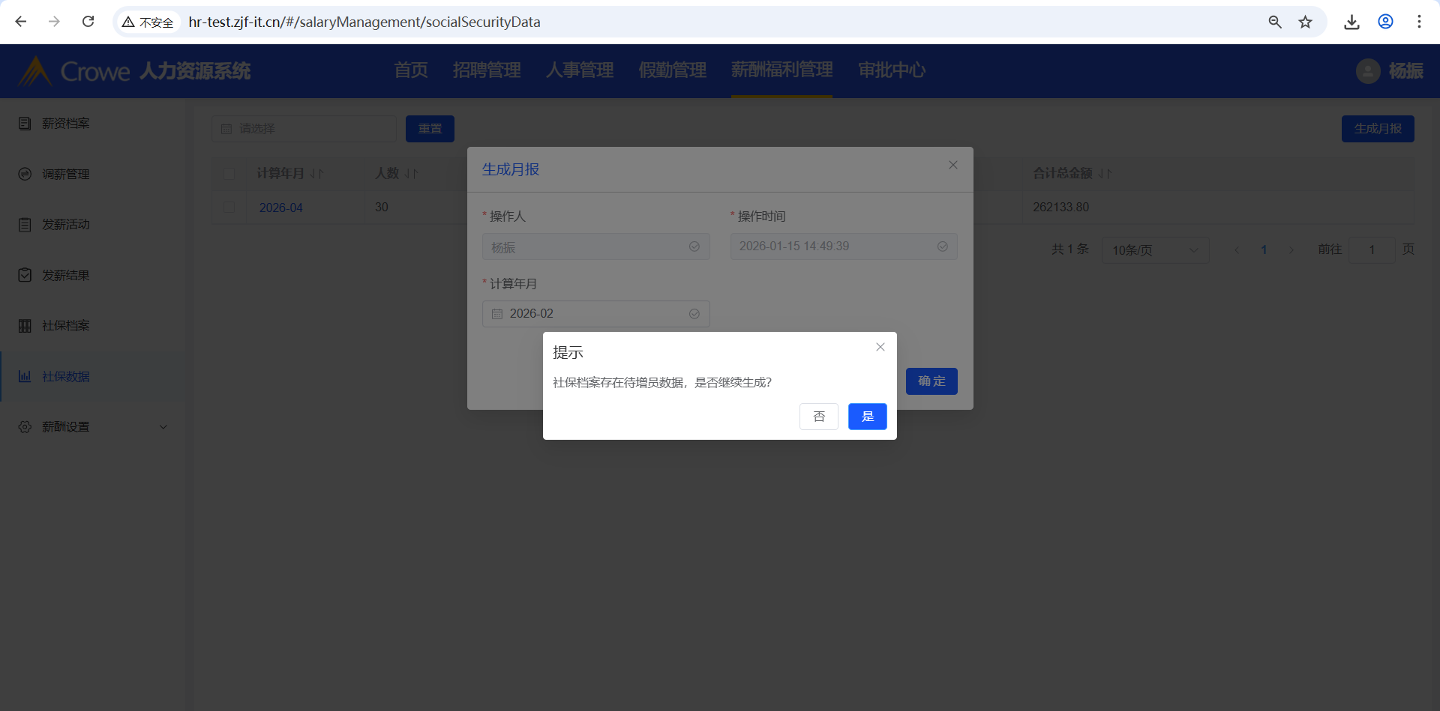Click the 人数 value 30 cell
Image resolution: width=1440 pixels, height=711 pixels.
pos(382,208)
